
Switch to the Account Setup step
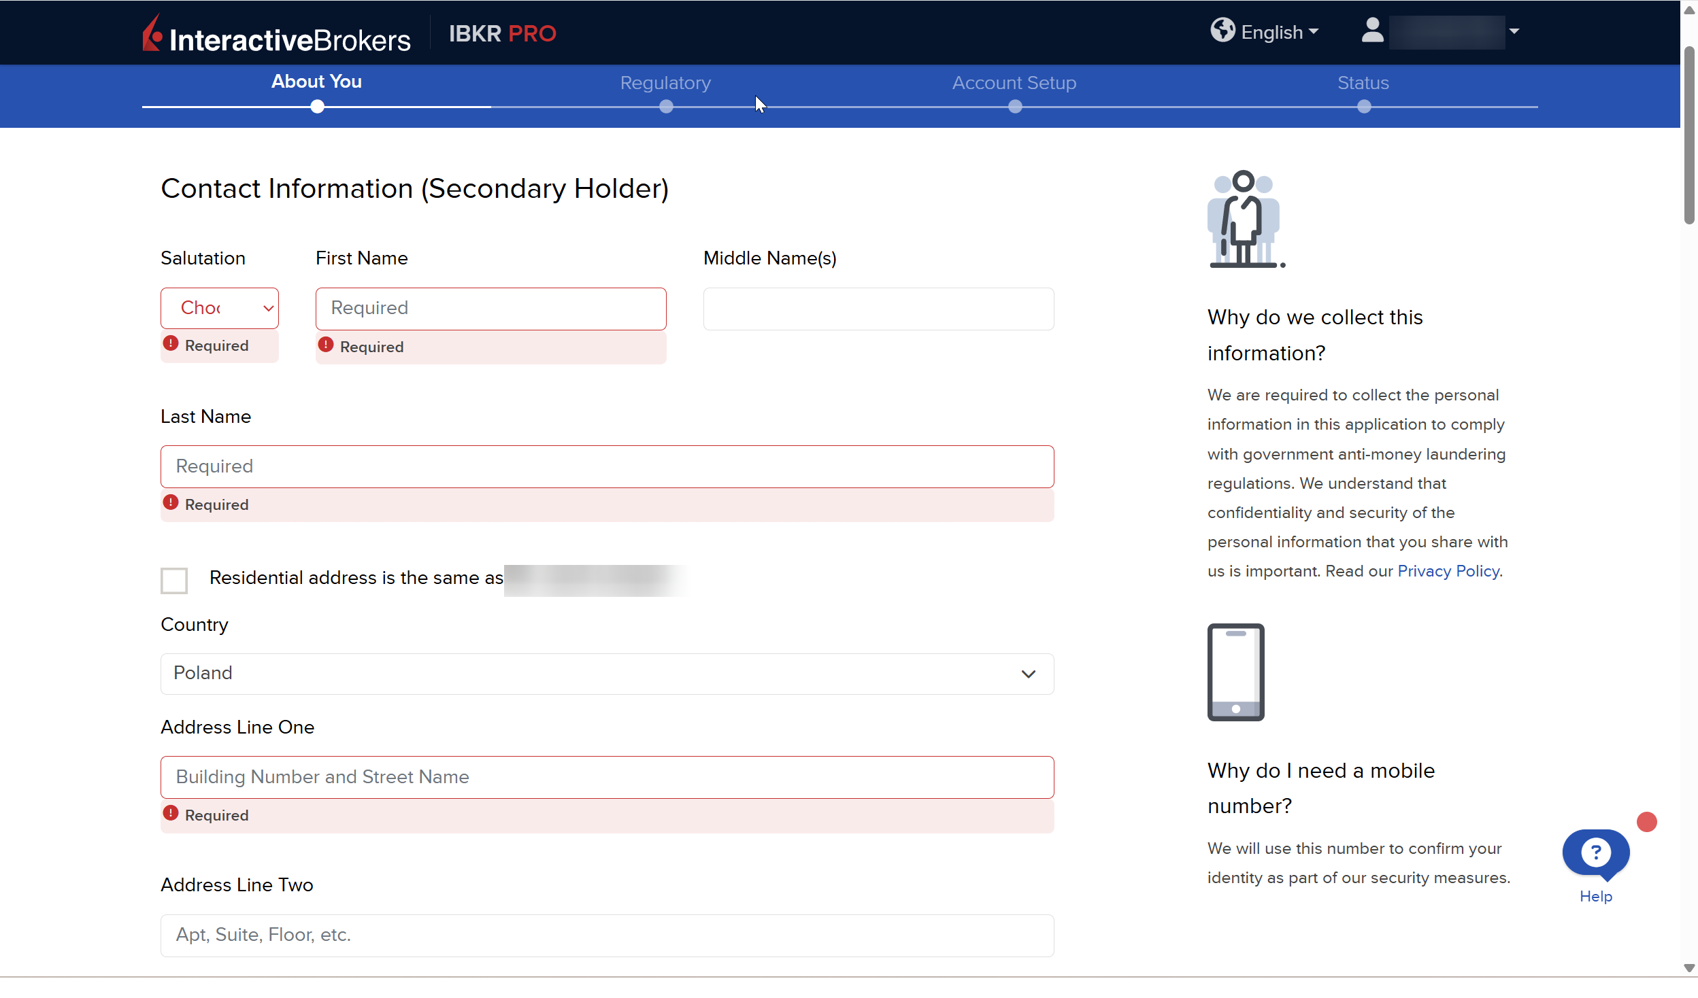(x=1014, y=83)
